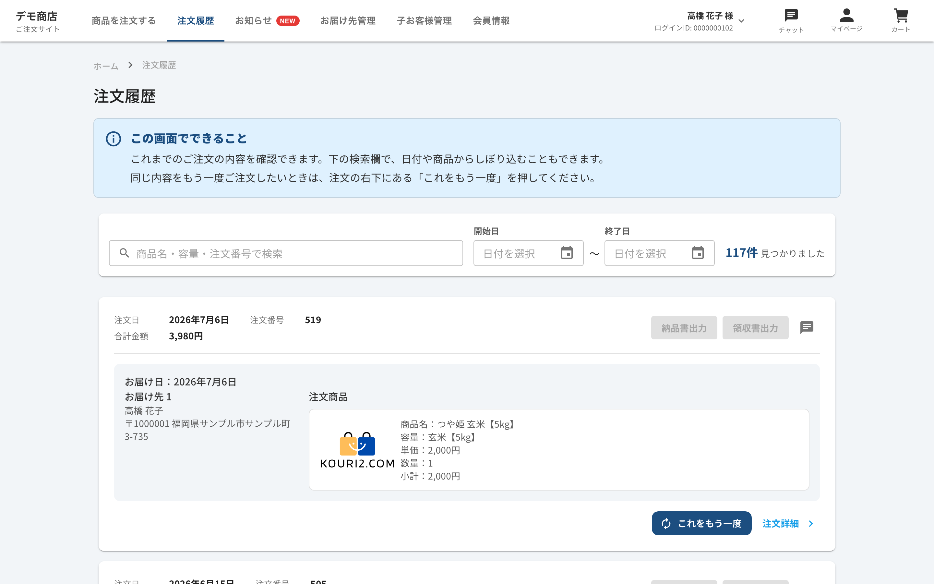The image size is (934, 584).
Task: Click the breadcrumb chevron separator after ホーム
Action: pyautogui.click(x=130, y=65)
